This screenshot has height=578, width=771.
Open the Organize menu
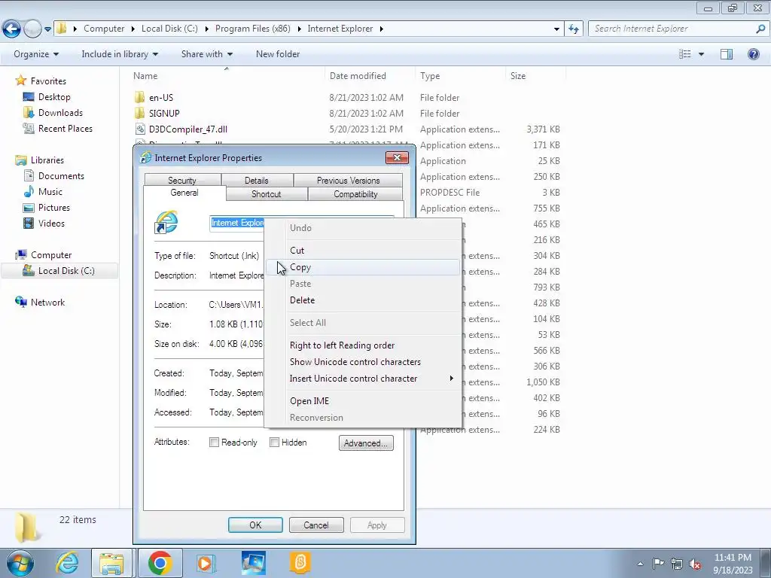tap(36, 54)
